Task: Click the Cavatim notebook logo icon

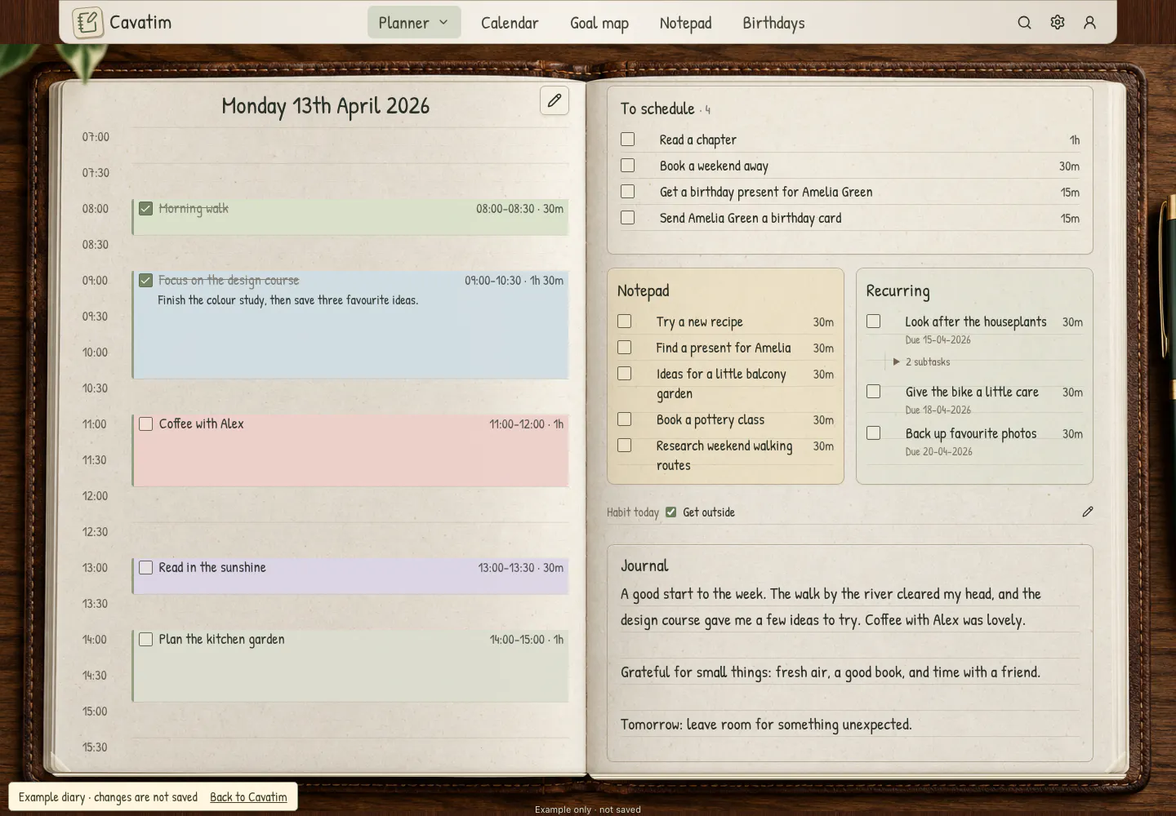Action: (x=87, y=23)
